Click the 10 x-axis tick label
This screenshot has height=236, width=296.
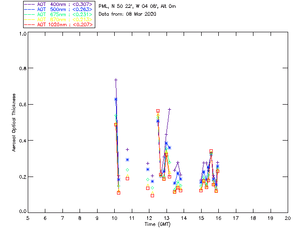pyautogui.click(x=114, y=218)
